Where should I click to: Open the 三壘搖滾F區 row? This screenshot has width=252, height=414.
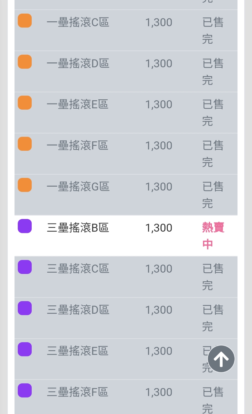[77, 392]
